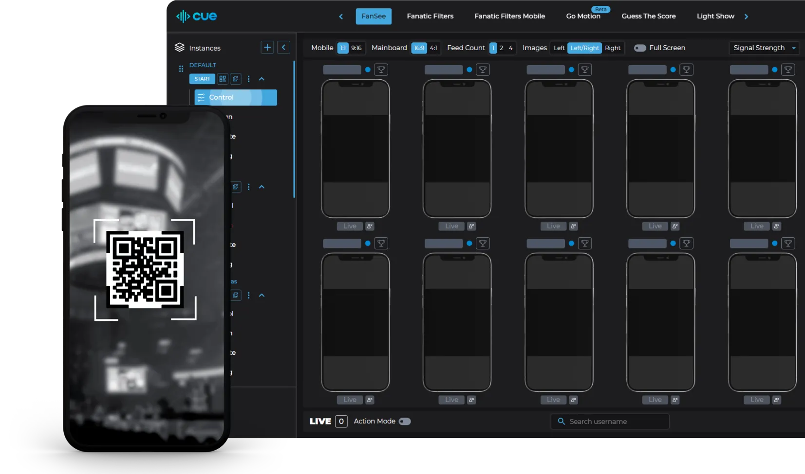Add a new instance with plus button
The width and height of the screenshot is (805, 474).
pyautogui.click(x=267, y=47)
